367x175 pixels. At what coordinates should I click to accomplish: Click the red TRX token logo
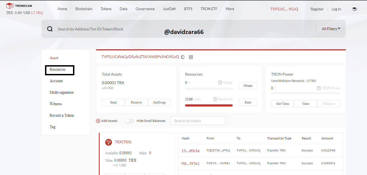pyautogui.click(x=109, y=142)
